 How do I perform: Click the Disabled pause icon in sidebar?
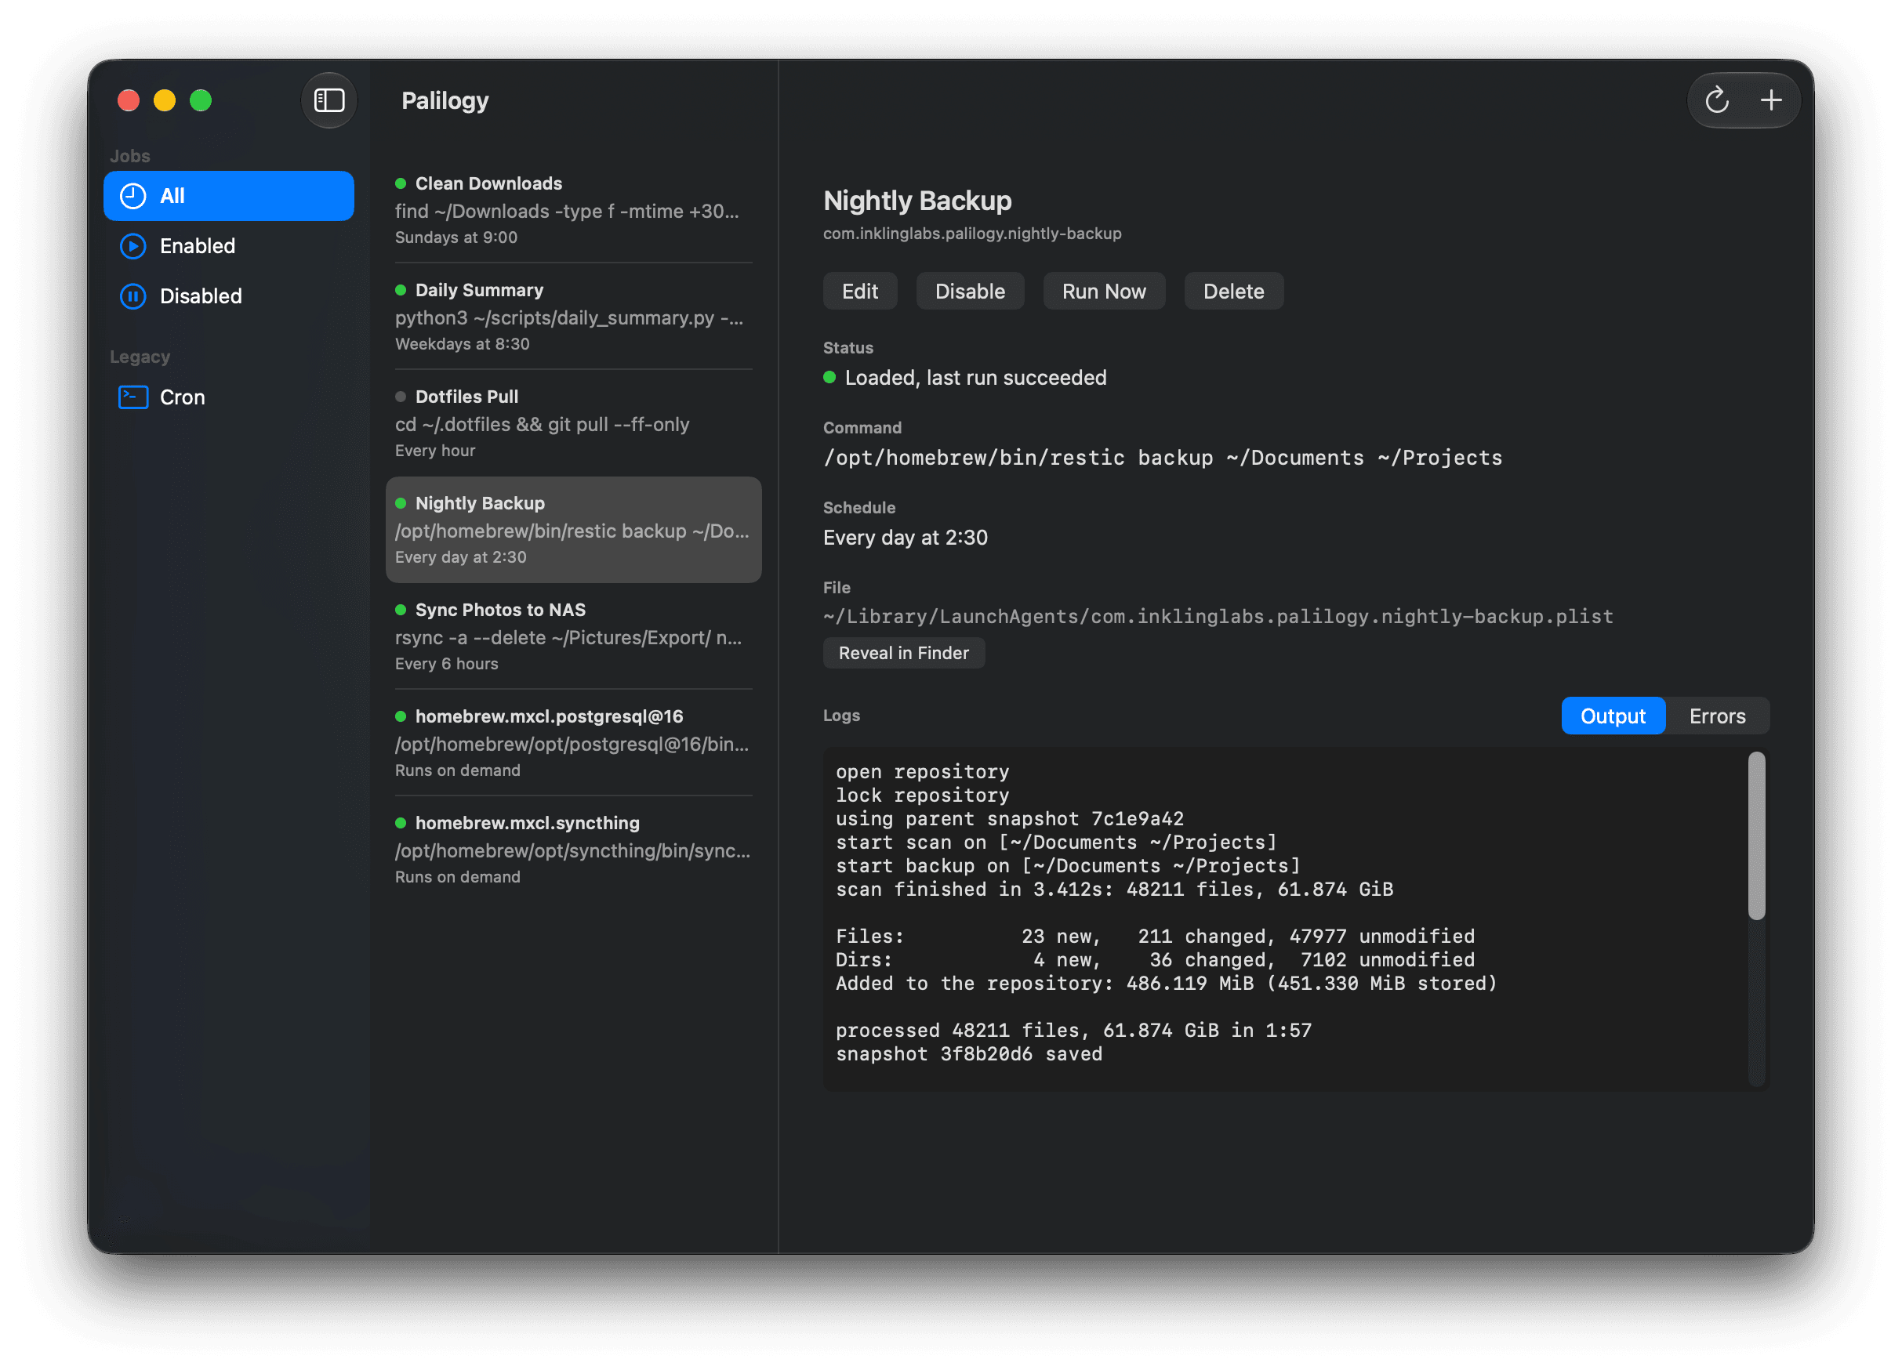pyautogui.click(x=132, y=296)
